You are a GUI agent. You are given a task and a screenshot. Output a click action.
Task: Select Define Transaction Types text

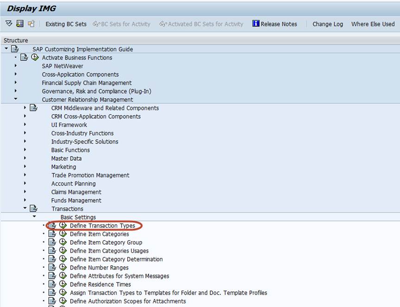click(103, 226)
